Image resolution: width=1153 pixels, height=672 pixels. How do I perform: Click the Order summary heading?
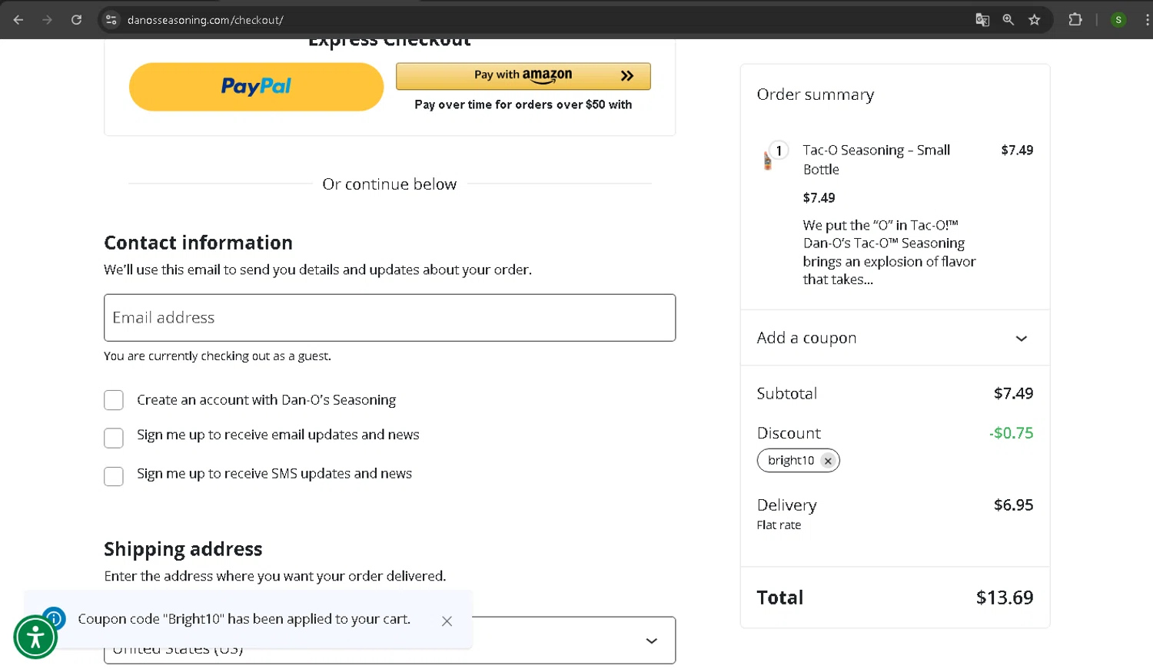click(x=815, y=94)
